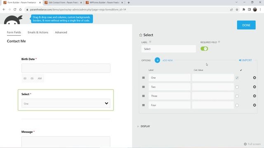264x148 pixels.
Task: Edit the label field for option Four
Action: pyautogui.click(x=170, y=105)
